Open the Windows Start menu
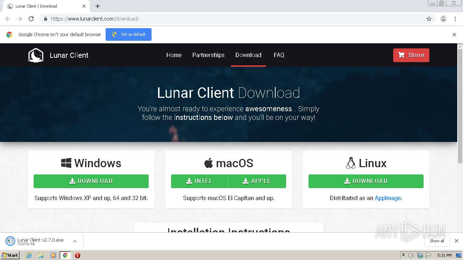 coord(10,255)
